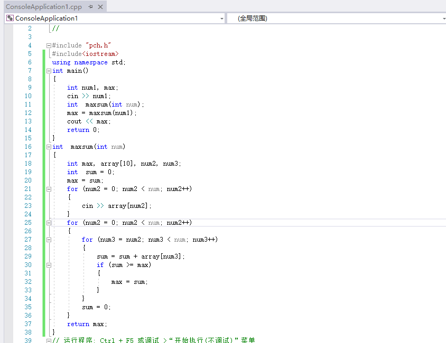Click on 'if (sum >= max)' condition
This screenshot has width=446, height=343.
pyautogui.click(x=124, y=265)
